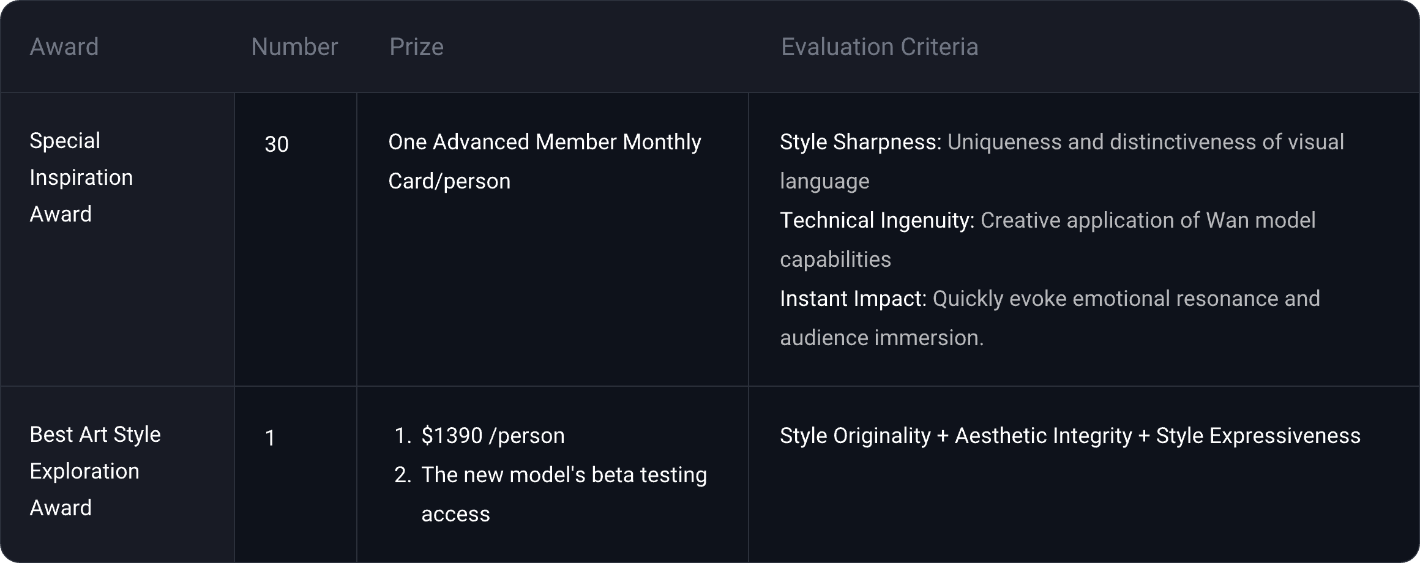Click the Technical Ingenuity label
Viewport: 1420px width, 563px height.
876,220
